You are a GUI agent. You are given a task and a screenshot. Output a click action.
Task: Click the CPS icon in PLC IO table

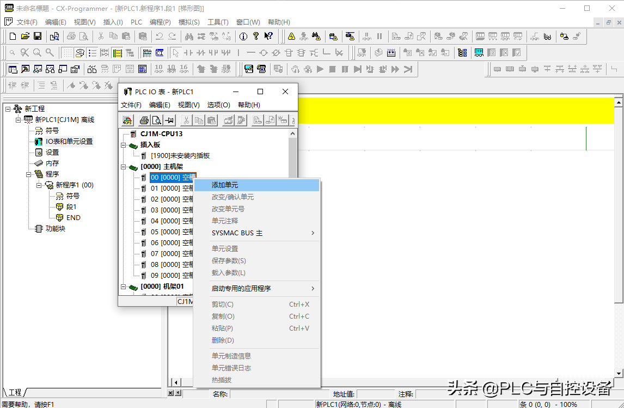coord(127,120)
